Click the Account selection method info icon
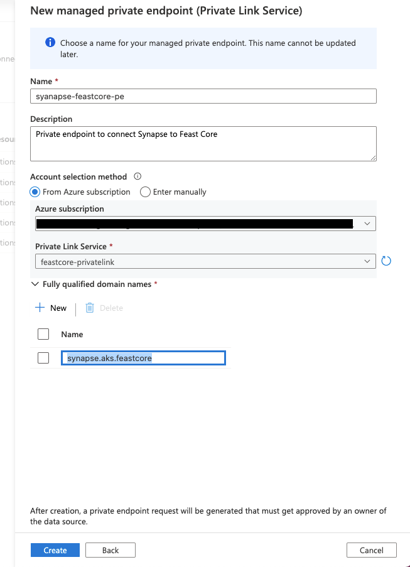The image size is (410, 567). (x=138, y=176)
